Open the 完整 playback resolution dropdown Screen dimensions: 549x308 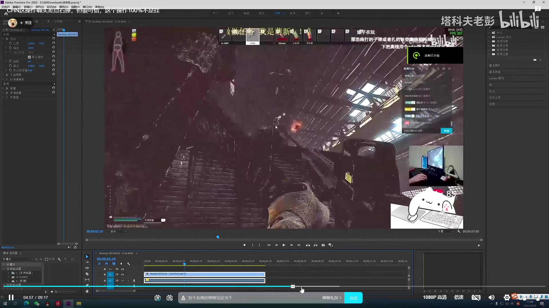click(445, 232)
